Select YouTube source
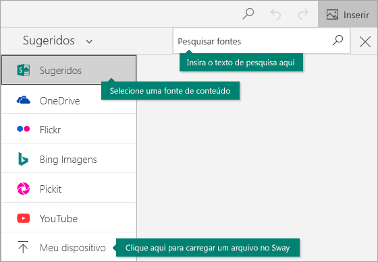Viewport: 378px width, 262px height. (x=69, y=218)
